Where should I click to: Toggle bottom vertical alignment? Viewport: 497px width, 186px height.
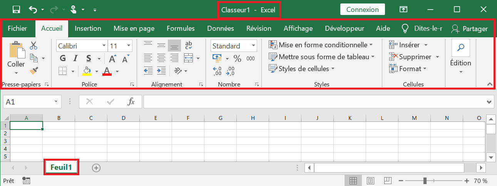click(174, 46)
